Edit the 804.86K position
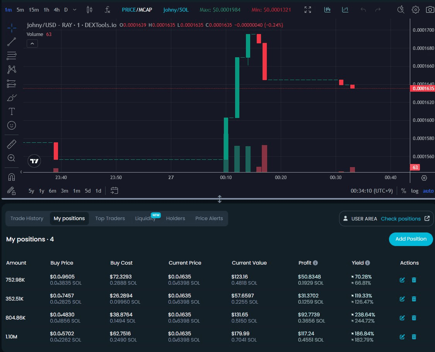This screenshot has height=352, width=435. 402,318
